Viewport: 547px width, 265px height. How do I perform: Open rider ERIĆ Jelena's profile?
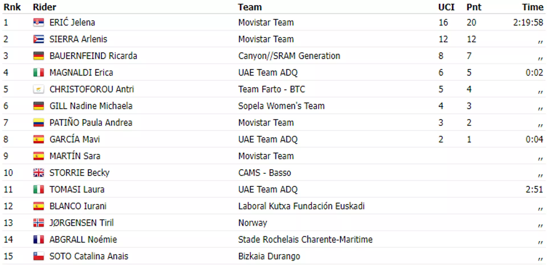click(x=72, y=22)
